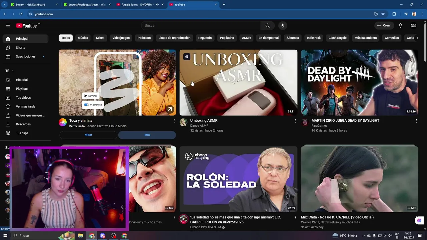Select the ASMR chip

(x=246, y=38)
